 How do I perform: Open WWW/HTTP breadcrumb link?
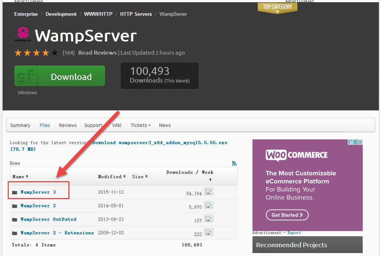click(x=98, y=14)
